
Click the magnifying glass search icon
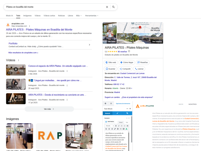(x=113, y=7)
